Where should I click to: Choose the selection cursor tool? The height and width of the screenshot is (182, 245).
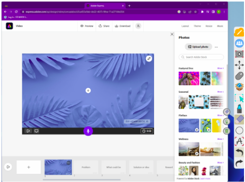click(239, 98)
